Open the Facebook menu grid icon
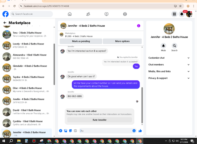197x144 pixels. [x=174, y=14]
